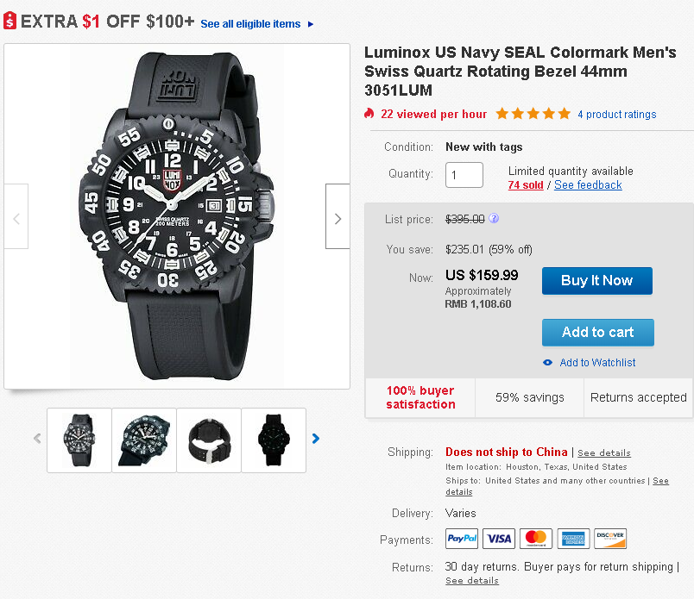Select the watch back-view thumbnail
The width and height of the screenshot is (694, 599).
pyautogui.click(x=208, y=440)
